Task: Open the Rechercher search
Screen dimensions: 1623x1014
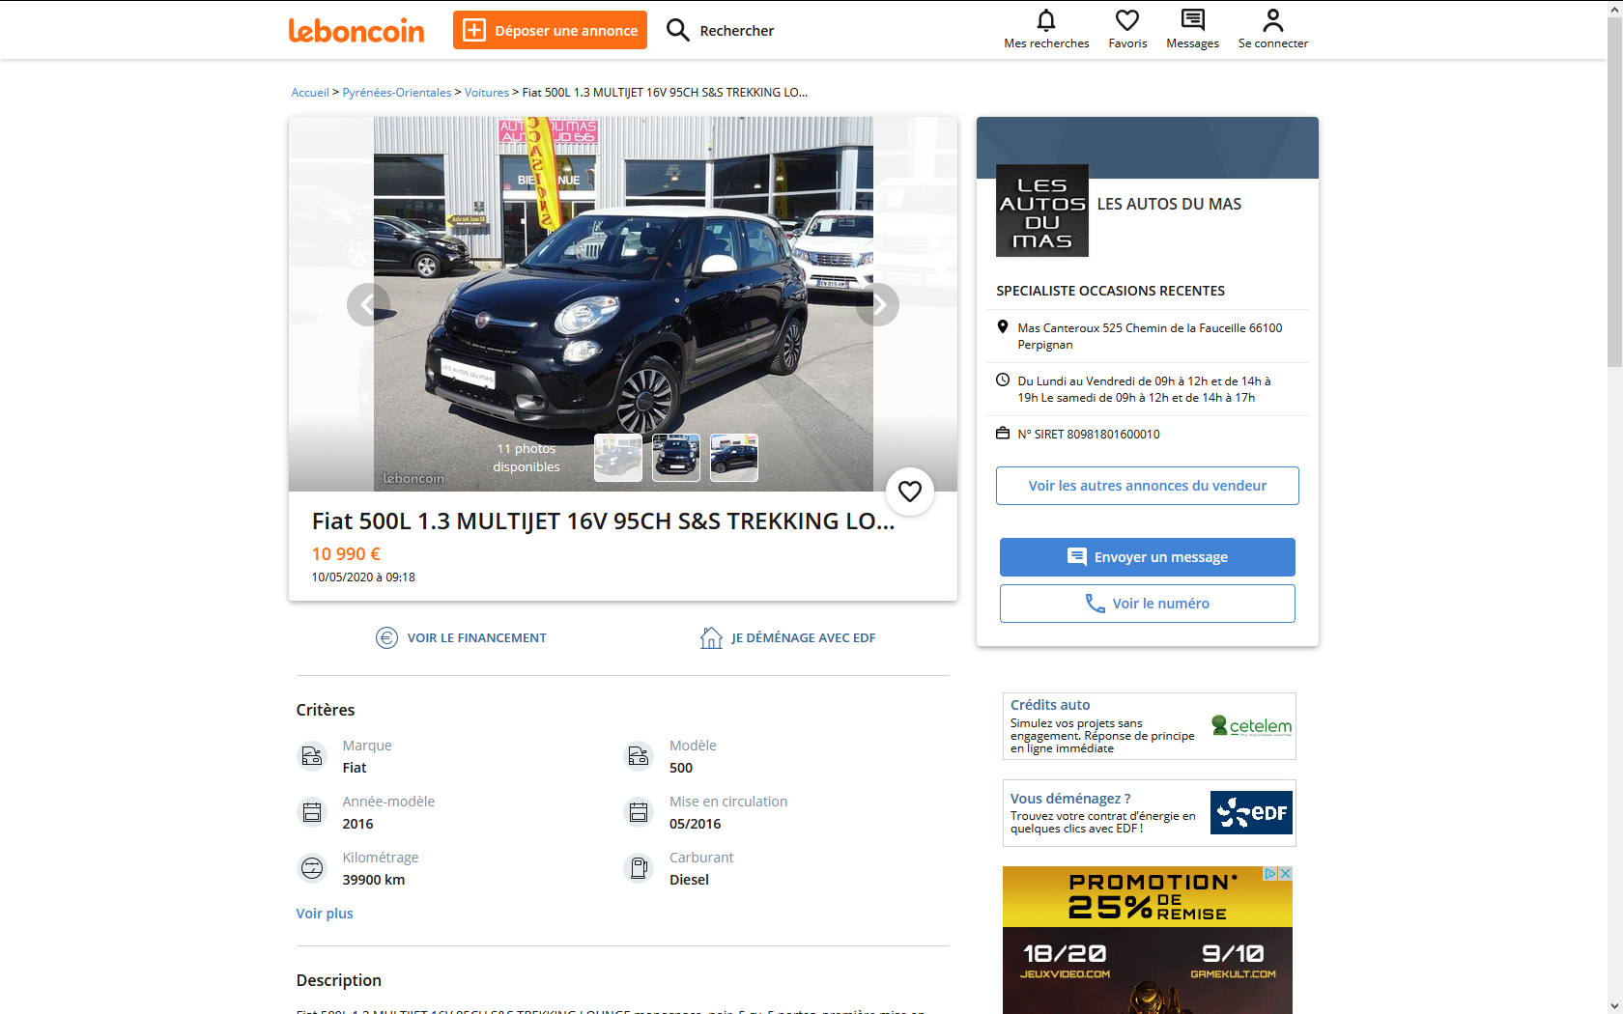Action: coord(721,30)
